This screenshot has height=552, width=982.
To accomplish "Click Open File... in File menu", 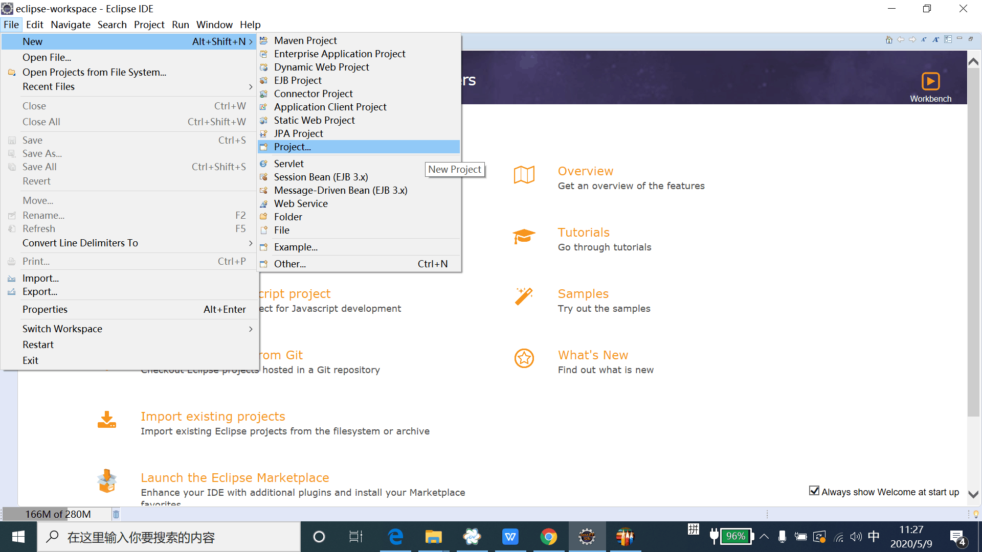I will tap(130, 57).
